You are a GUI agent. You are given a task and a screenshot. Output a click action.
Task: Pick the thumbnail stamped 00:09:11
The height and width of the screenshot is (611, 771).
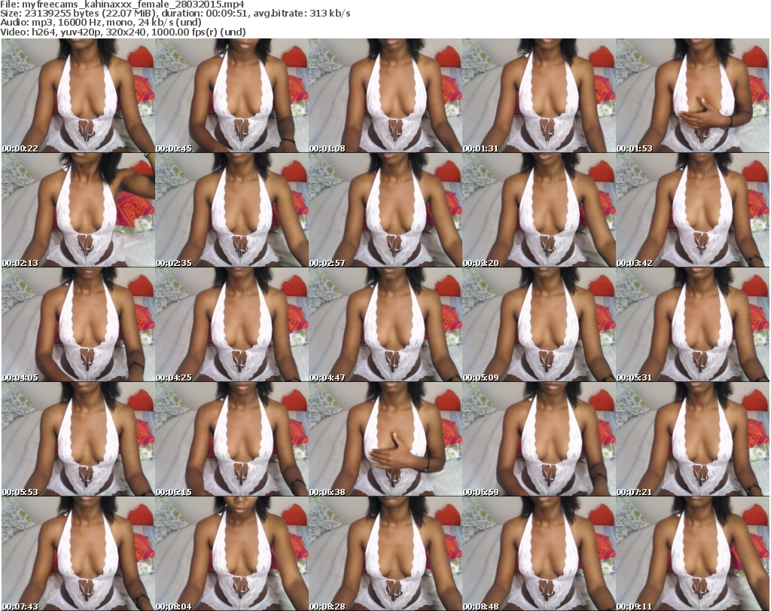(693, 554)
